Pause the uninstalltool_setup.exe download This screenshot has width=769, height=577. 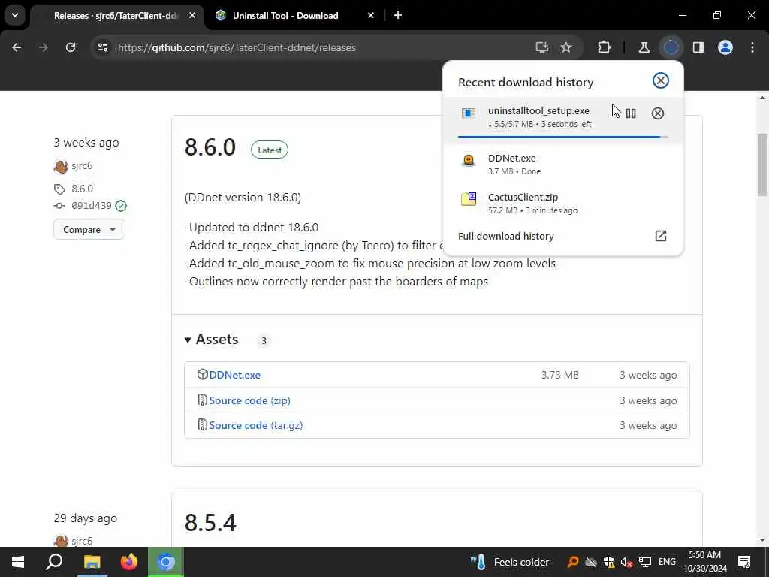coord(631,113)
